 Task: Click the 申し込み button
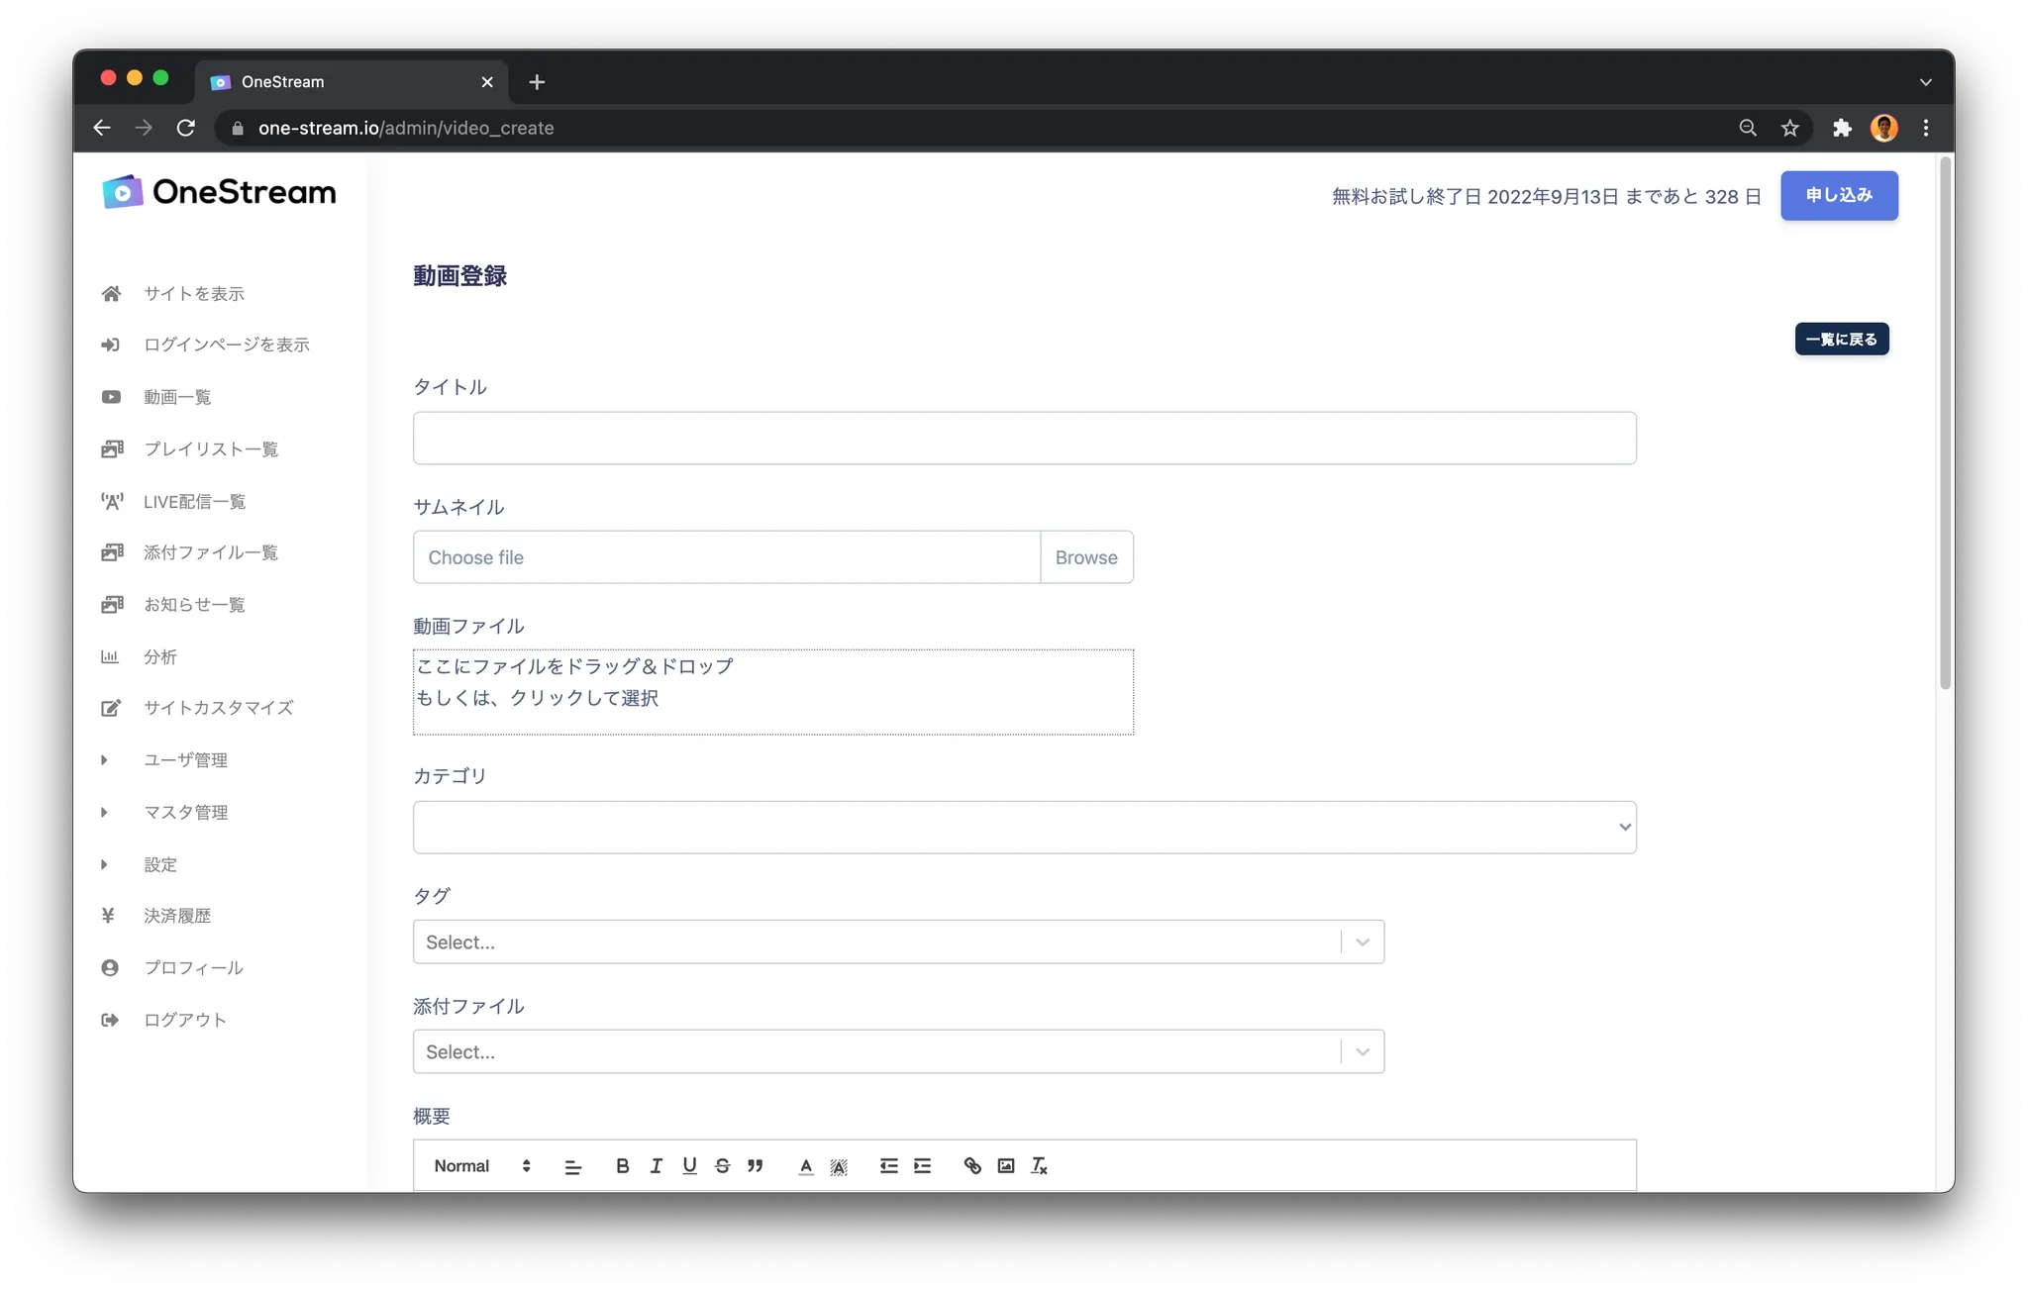pos(1838,195)
